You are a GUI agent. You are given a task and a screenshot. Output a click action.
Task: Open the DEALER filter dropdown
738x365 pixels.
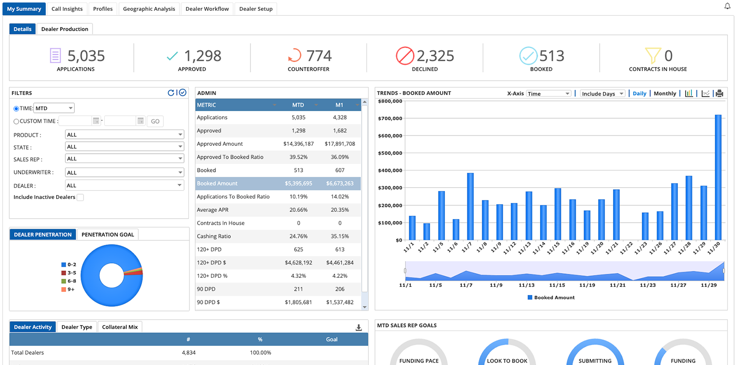click(x=124, y=185)
